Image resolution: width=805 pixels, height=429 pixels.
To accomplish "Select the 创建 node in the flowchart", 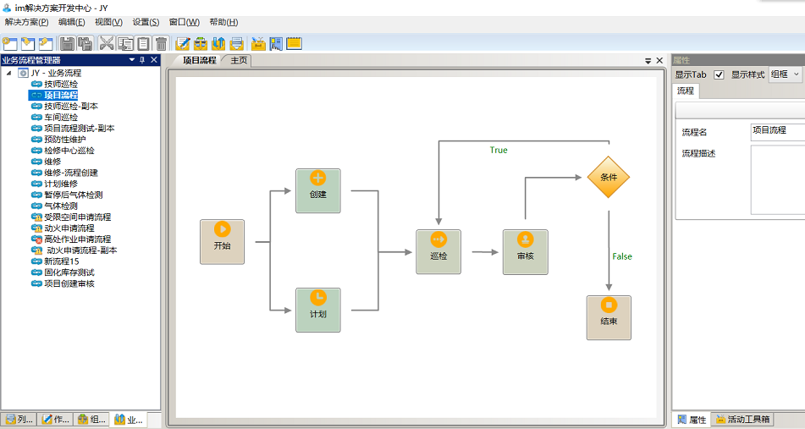I will pos(318,190).
